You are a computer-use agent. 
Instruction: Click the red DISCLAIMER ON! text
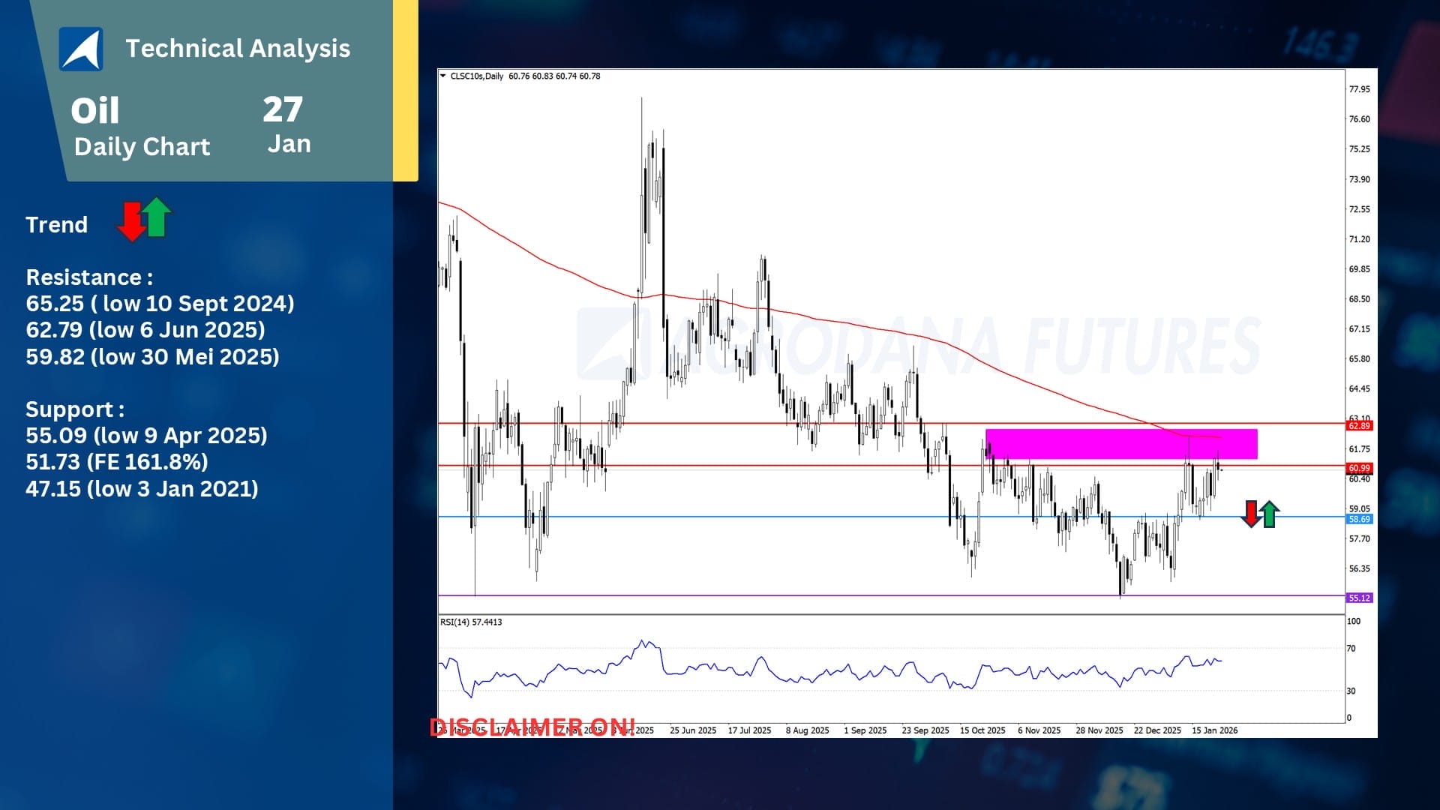532,727
